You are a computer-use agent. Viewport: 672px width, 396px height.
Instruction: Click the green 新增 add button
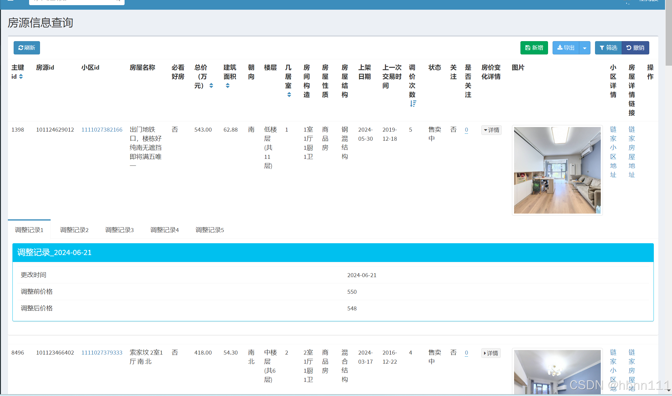tap(534, 48)
